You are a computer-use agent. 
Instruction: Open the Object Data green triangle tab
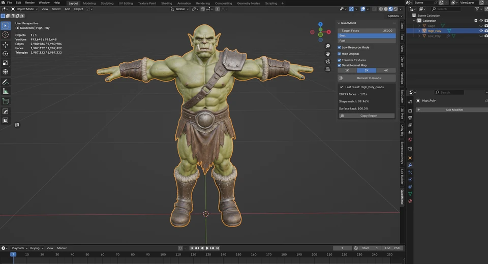410,194
